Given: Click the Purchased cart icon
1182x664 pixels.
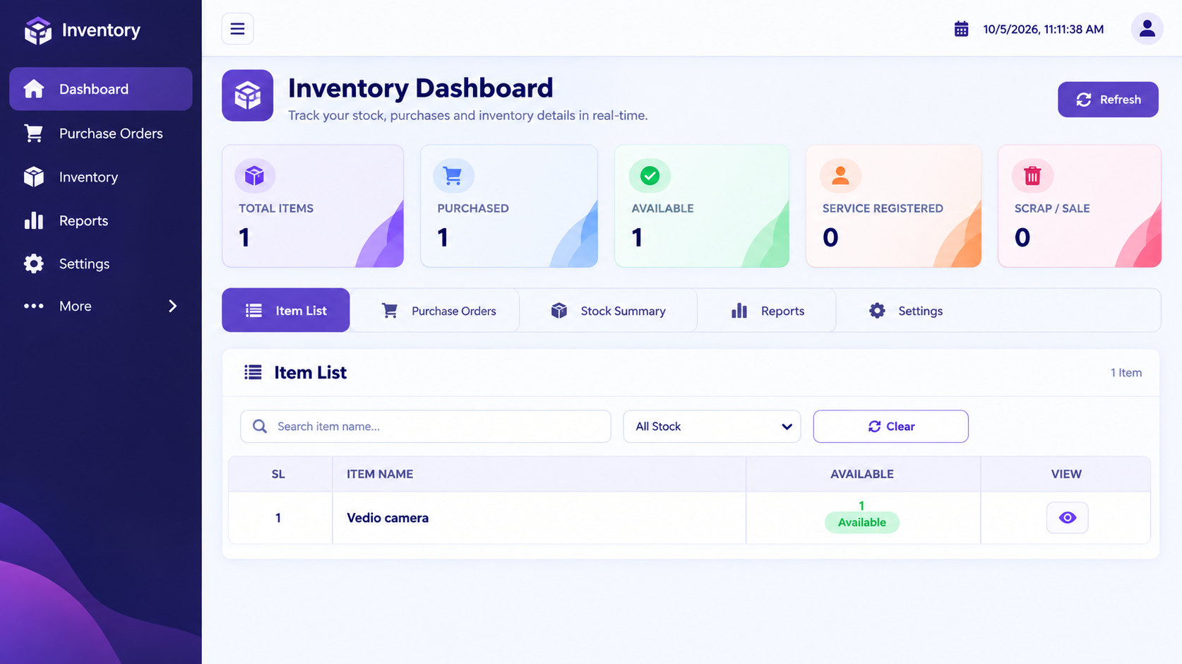Looking at the screenshot, I should 453,175.
